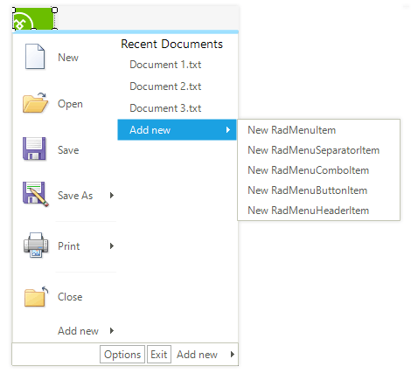This screenshot has height=380, width=411.
Task: Click Add new in left menu column
Action: point(78,331)
